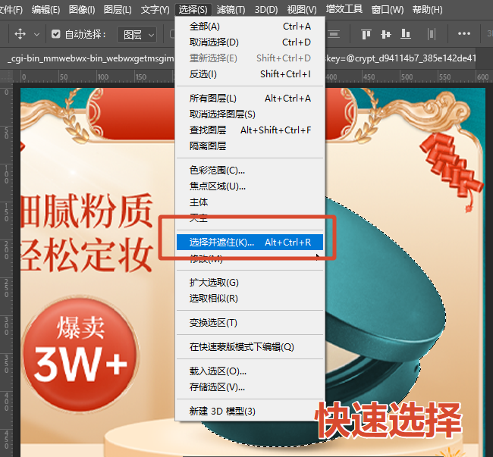Open the three-dots more alignment options
Image resolution: width=493 pixels, height=457 pixels.
[464, 33]
